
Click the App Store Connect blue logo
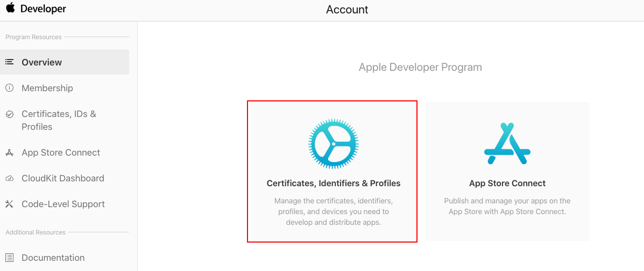pyautogui.click(x=507, y=144)
